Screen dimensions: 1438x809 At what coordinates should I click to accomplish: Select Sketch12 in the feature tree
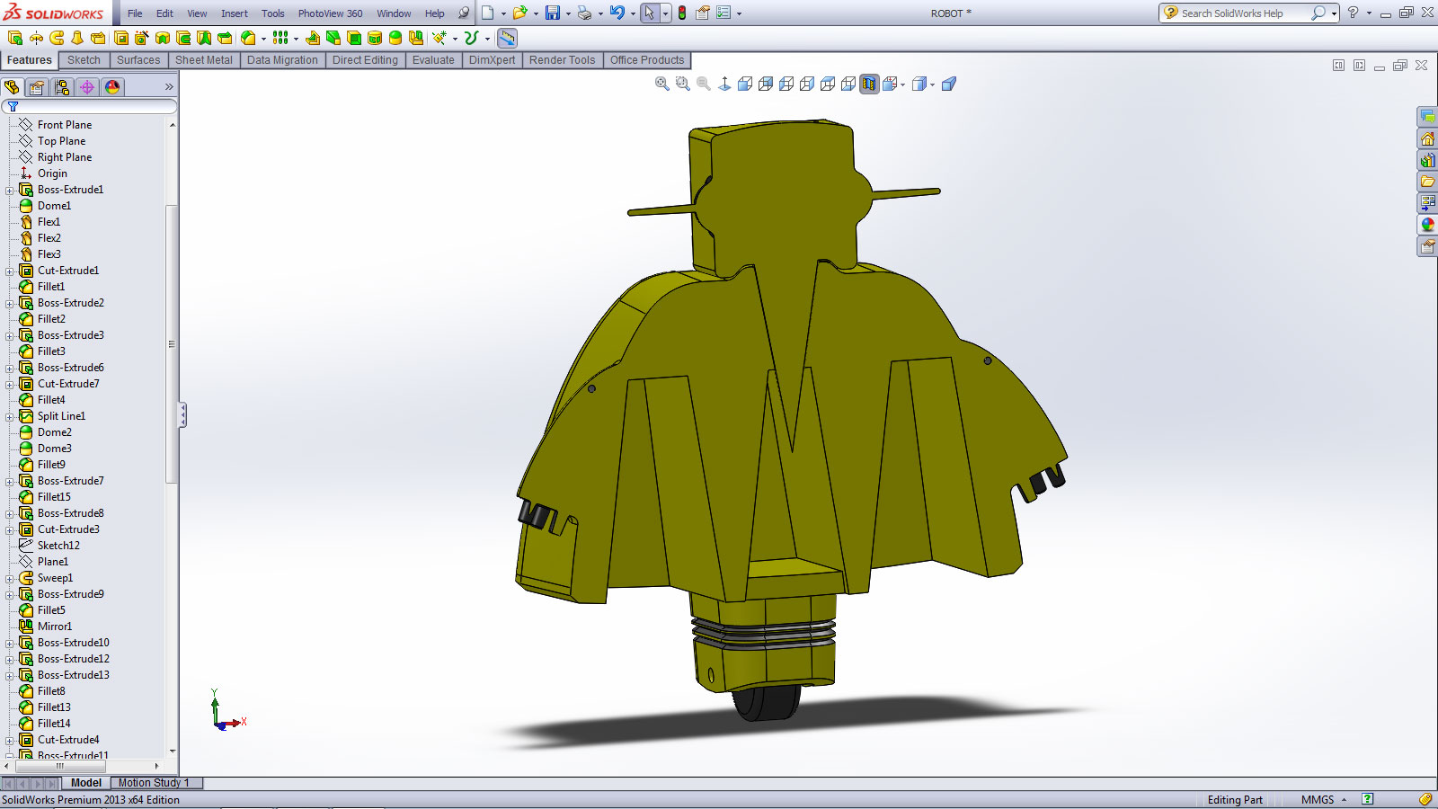tap(58, 546)
